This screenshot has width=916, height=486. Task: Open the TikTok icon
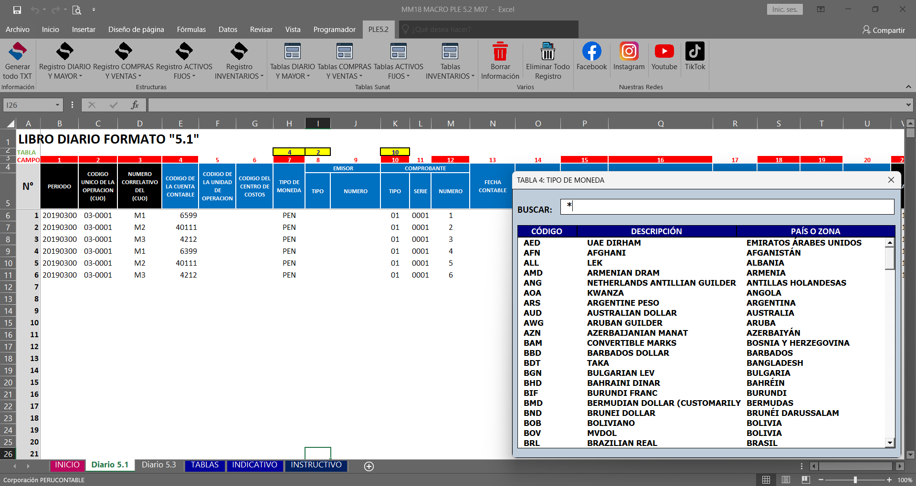[x=695, y=52]
